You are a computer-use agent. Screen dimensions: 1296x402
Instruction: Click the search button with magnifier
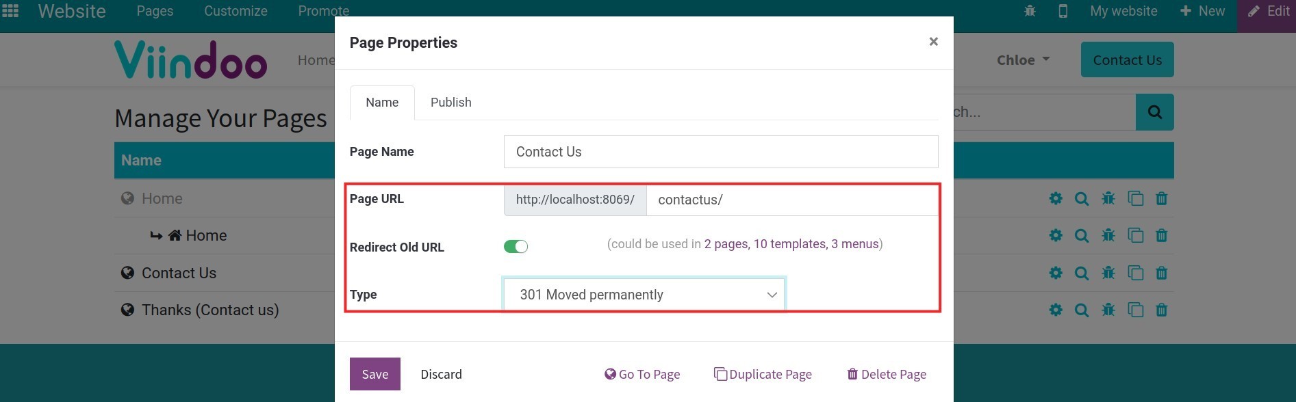pyautogui.click(x=1154, y=112)
